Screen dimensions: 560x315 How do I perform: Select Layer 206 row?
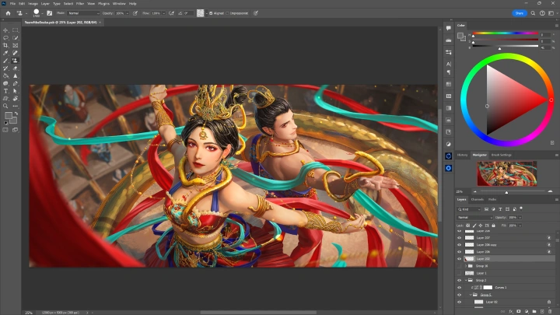click(506, 252)
